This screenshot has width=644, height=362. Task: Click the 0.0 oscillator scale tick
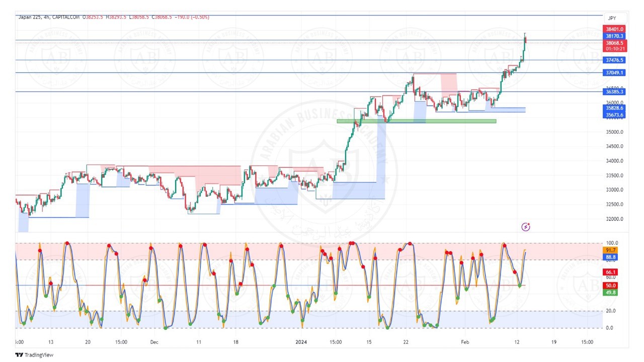[609, 328]
